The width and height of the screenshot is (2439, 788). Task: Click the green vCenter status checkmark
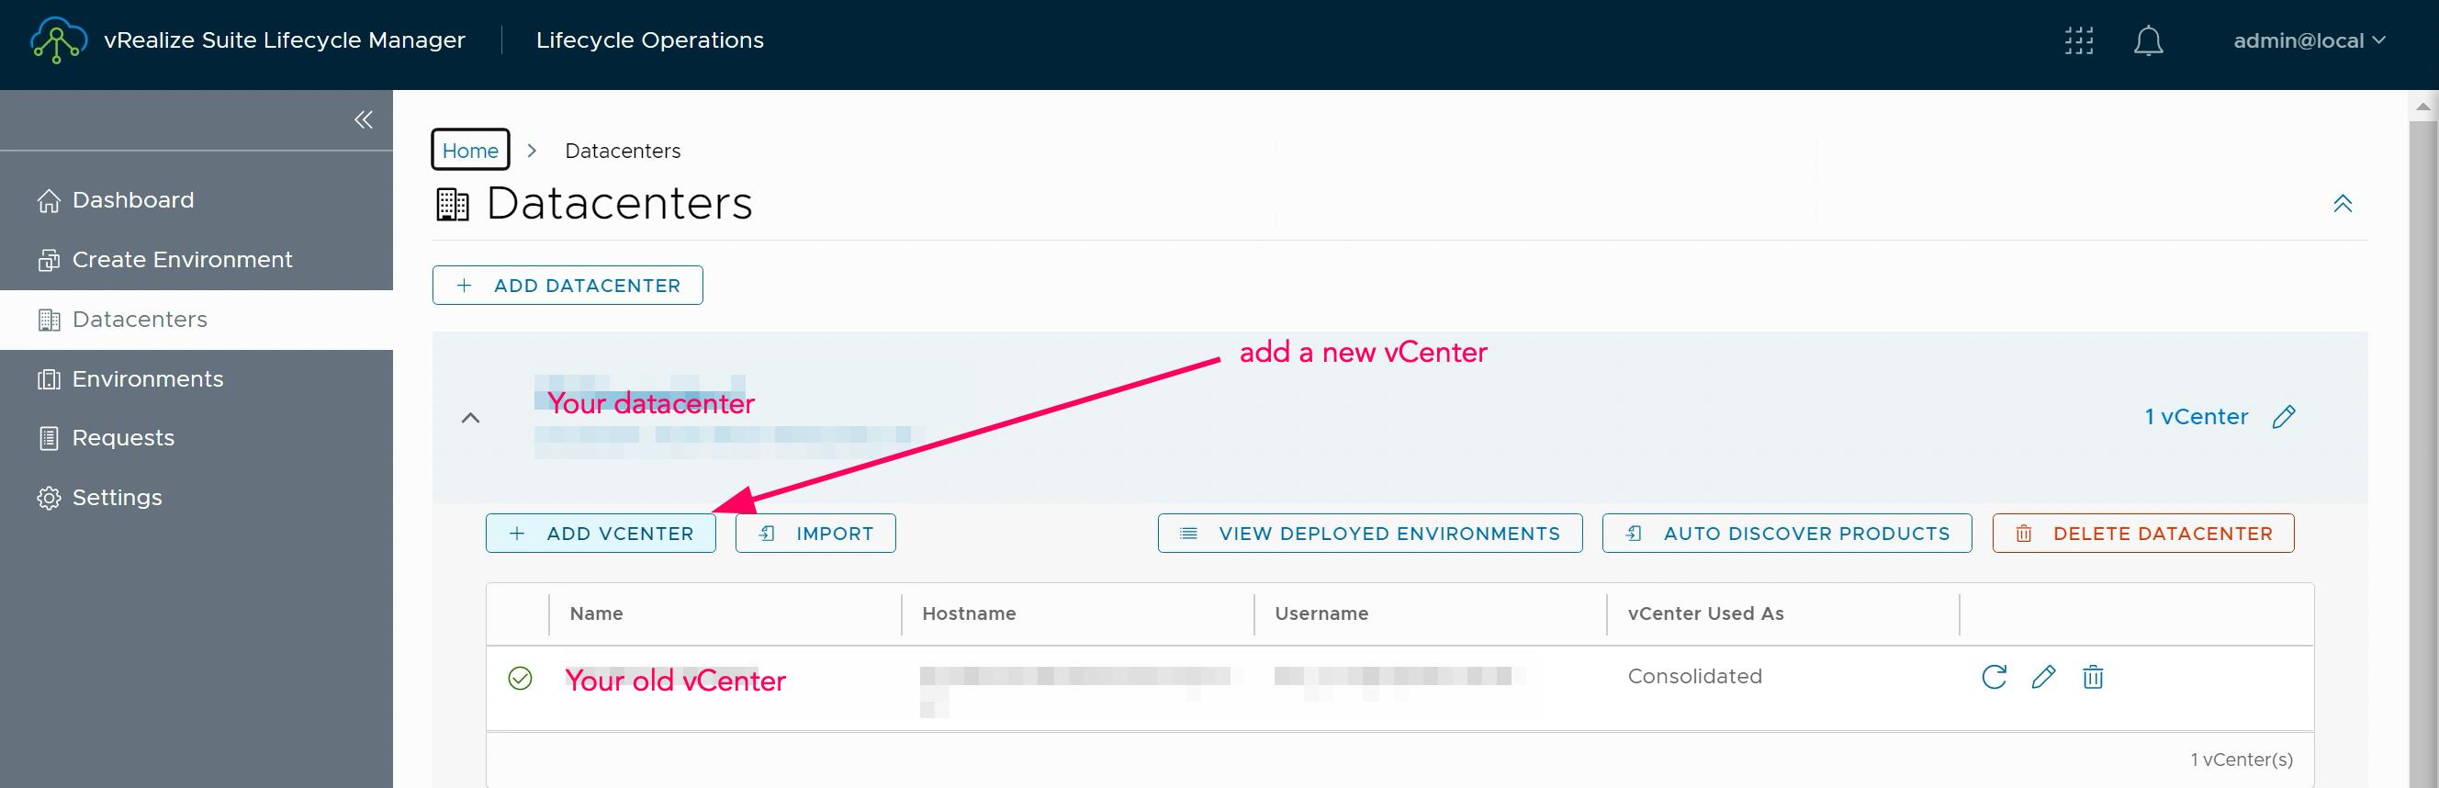[x=520, y=678]
